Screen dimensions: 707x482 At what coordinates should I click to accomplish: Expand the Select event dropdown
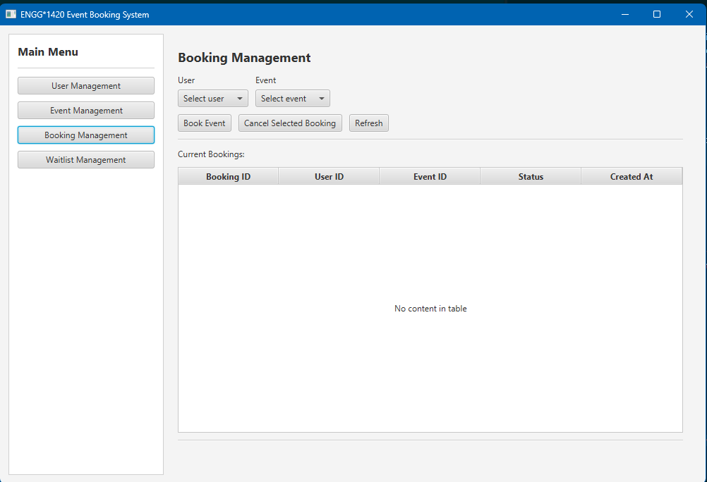293,98
